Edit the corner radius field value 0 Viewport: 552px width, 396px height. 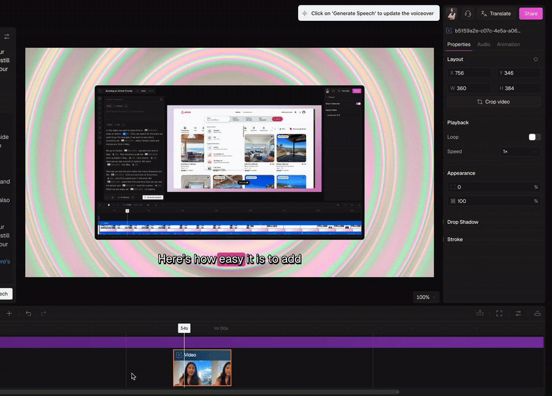click(x=494, y=187)
